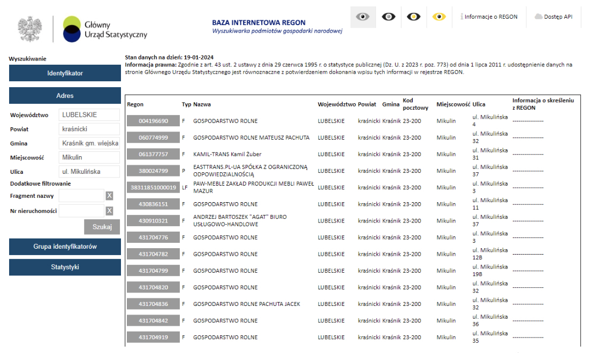
Task: Expand the Grupa identyfikatorów section
Action: coord(65,246)
